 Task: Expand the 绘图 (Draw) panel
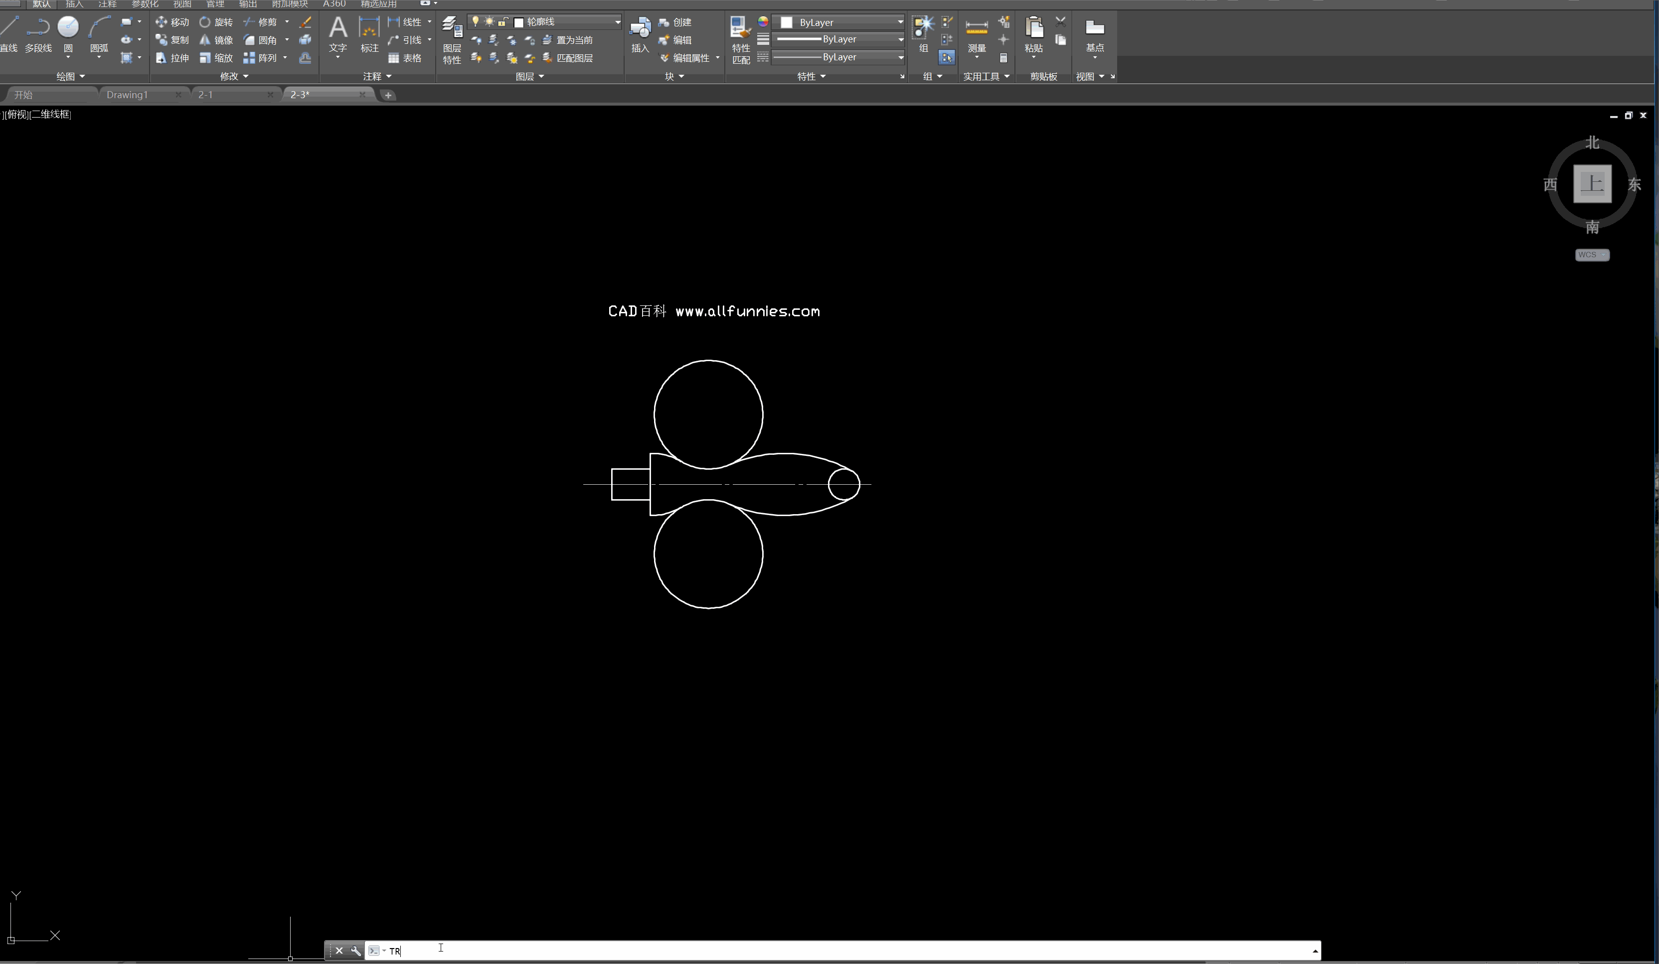(70, 76)
